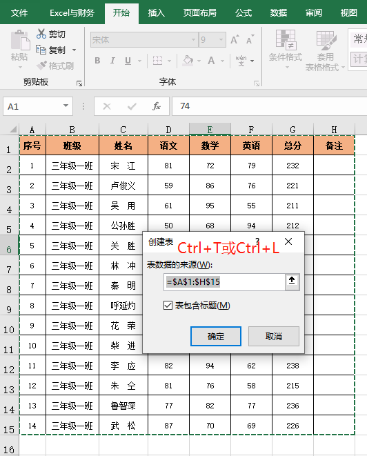The width and height of the screenshot is (367, 456).
Task: Expand the Fill Color dropdown arrow
Action: (199, 61)
